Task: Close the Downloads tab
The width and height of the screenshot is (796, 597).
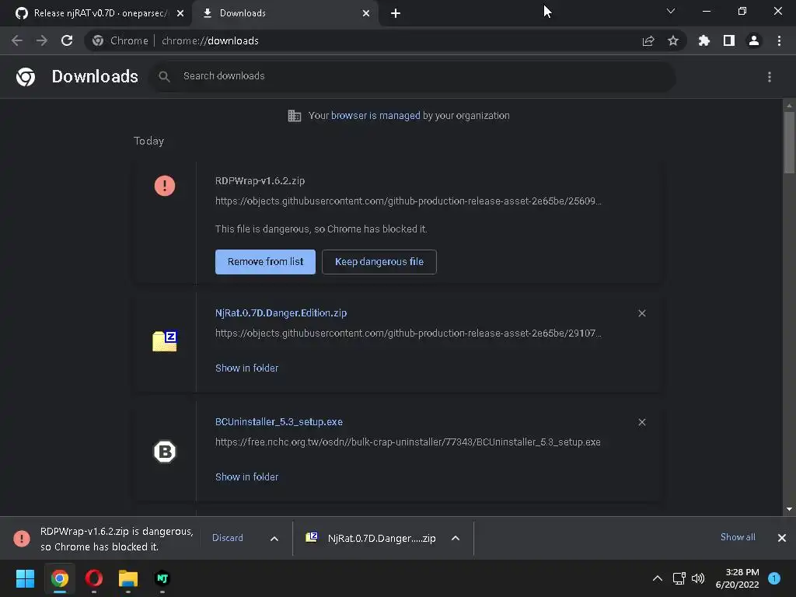Action: click(x=366, y=13)
